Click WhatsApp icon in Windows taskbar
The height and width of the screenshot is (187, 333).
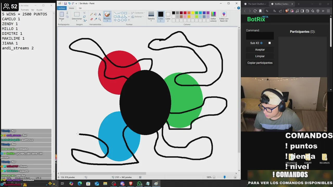[139, 184]
